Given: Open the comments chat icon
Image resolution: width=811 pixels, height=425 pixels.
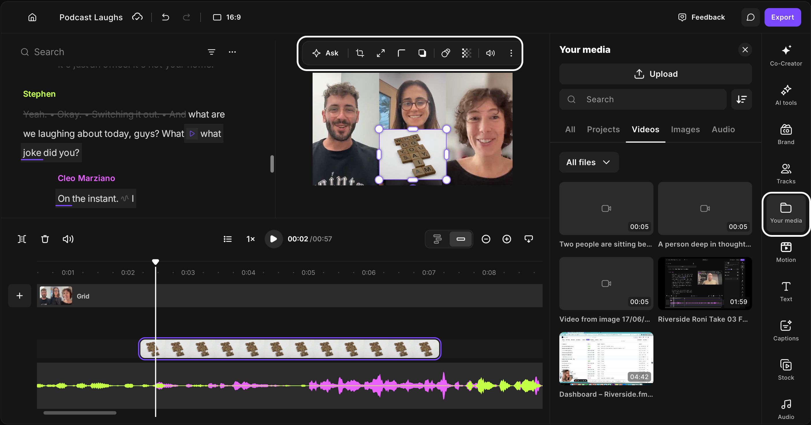Looking at the screenshot, I should [750, 17].
